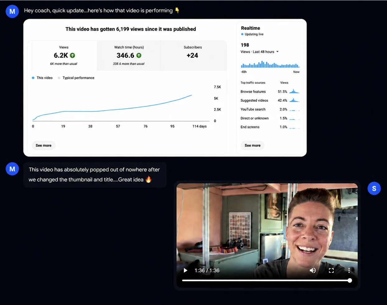Open the video's three-dot options menu

click(349, 270)
